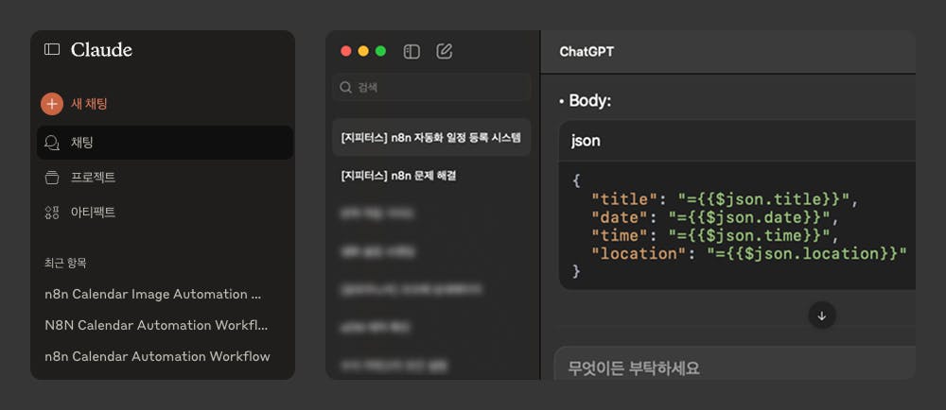Click the "time" line in code block
Screen dimensions: 946x410
715,235
